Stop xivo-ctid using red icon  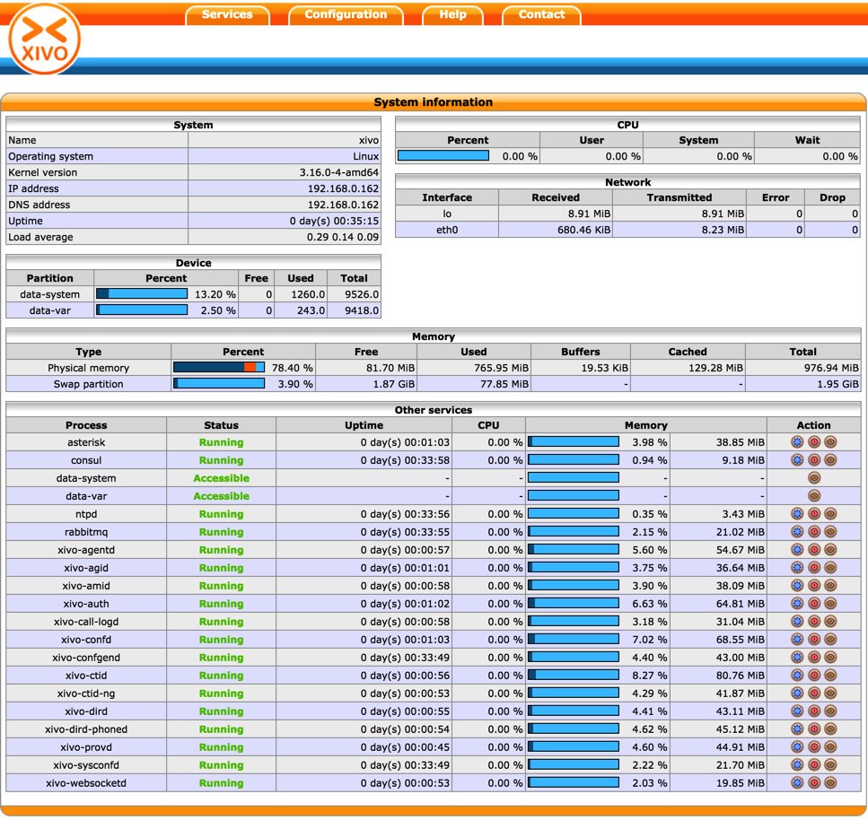click(814, 675)
